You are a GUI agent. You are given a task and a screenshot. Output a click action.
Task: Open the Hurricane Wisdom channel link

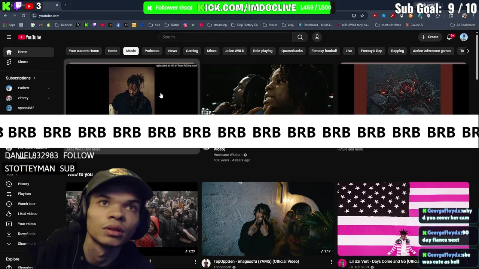tap(228, 155)
